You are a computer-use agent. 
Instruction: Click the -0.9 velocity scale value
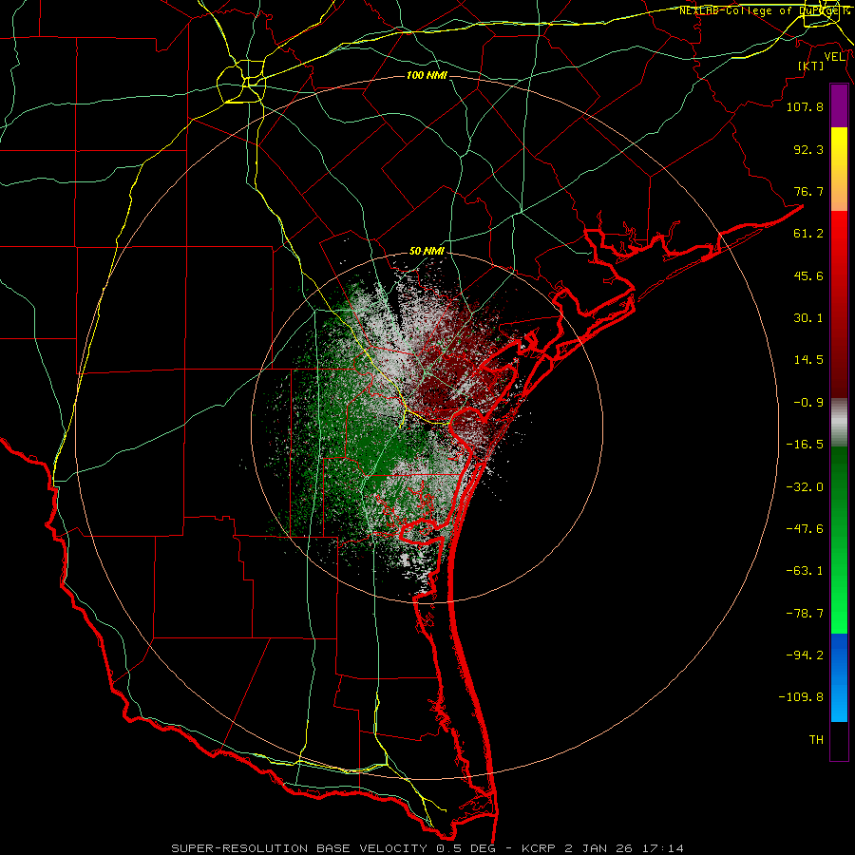click(x=808, y=403)
